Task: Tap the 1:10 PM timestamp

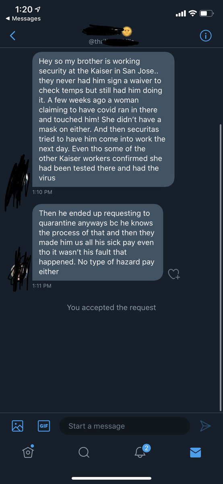Action: pyautogui.click(x=42, y=192)
